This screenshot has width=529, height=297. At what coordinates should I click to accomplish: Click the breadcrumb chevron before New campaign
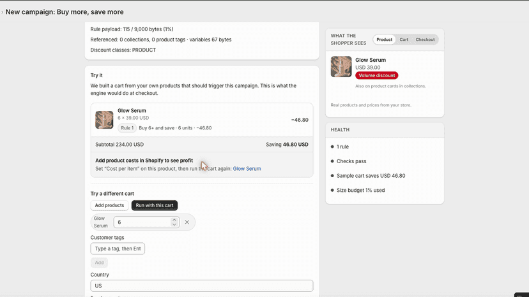(2, 12)
